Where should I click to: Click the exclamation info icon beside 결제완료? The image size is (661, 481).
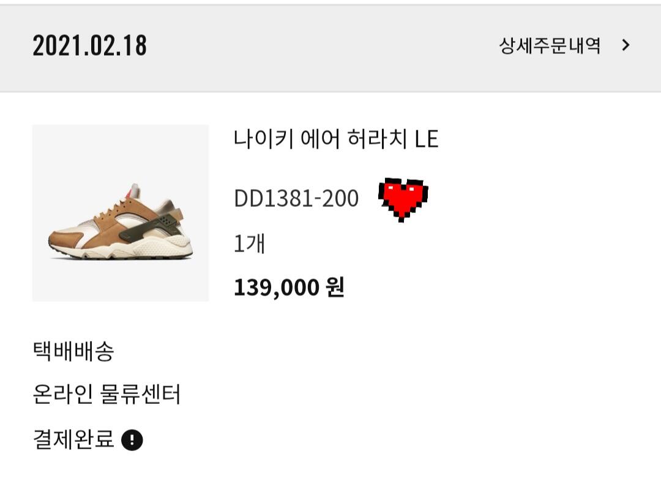[132, 440]
